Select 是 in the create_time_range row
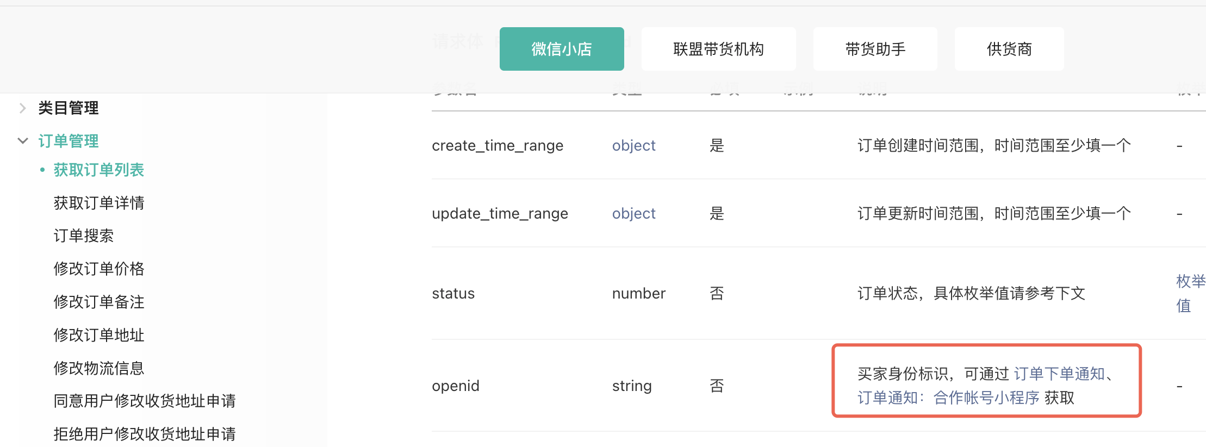 click(x=717, y=146)
